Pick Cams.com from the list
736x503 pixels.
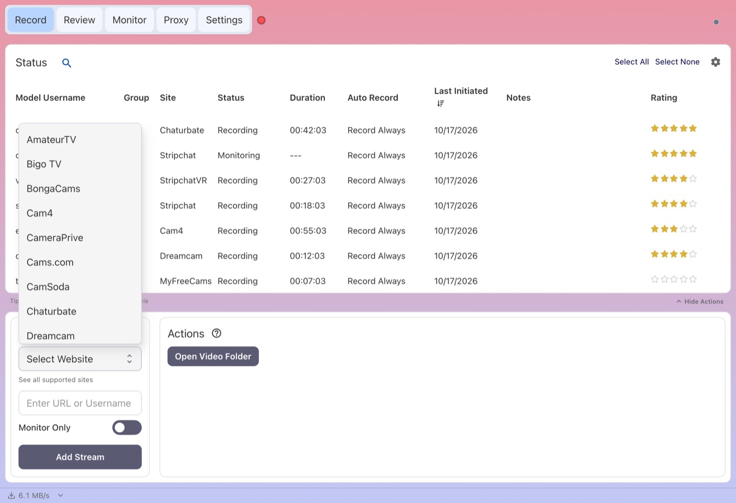coord(80,263)
